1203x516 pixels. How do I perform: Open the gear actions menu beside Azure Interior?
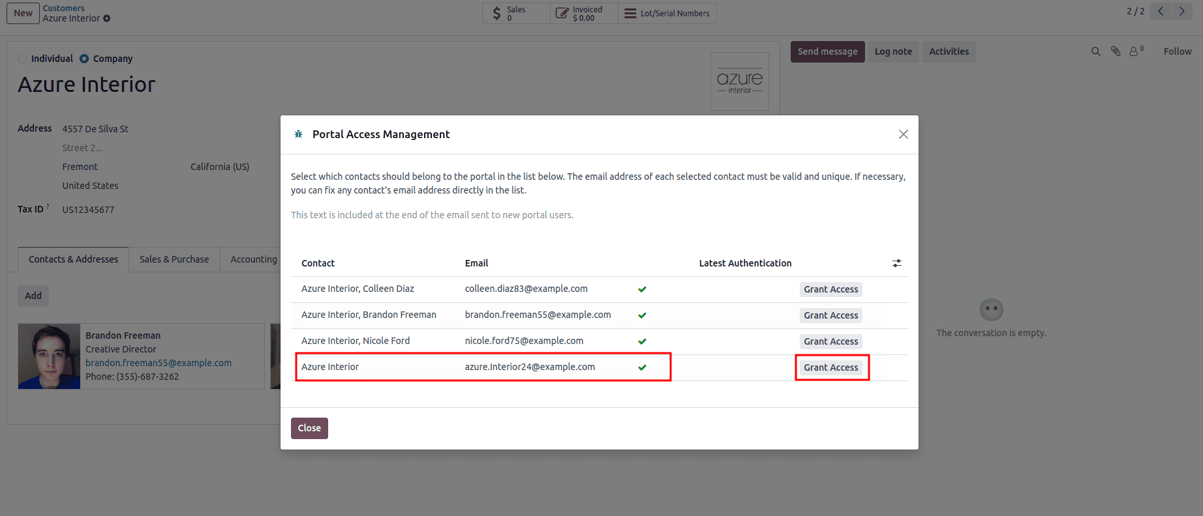pyautogui.click(x=107, y=18)
